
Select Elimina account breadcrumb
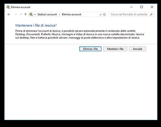point(72,14)
